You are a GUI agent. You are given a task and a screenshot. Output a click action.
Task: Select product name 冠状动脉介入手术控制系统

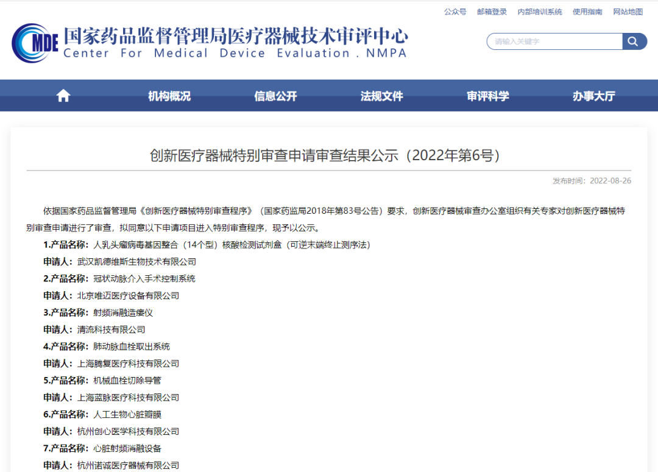pos(144,278)
